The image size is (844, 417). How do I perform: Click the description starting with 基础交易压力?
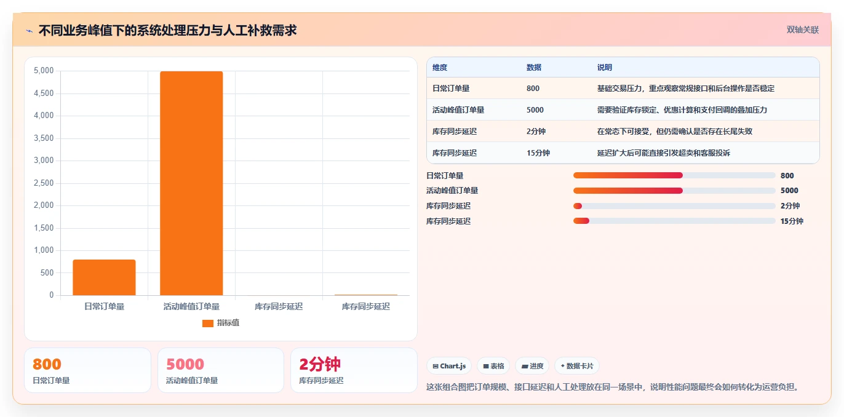[x=686, y=89]
